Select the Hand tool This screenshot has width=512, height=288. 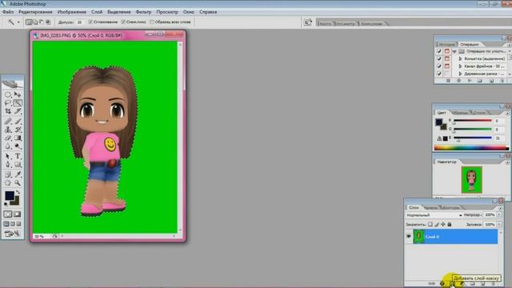pos(8,183)
